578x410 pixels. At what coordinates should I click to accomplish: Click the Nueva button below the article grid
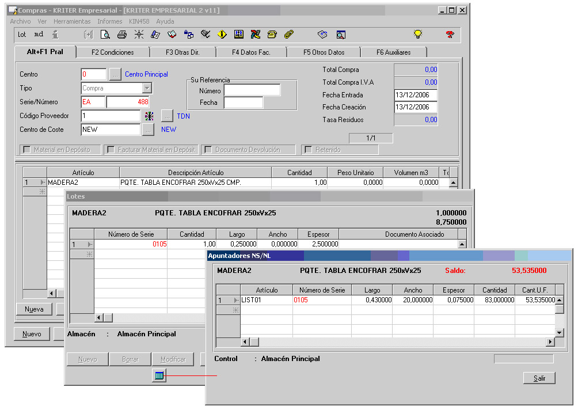pyautogui.click(x=35, y=309)
